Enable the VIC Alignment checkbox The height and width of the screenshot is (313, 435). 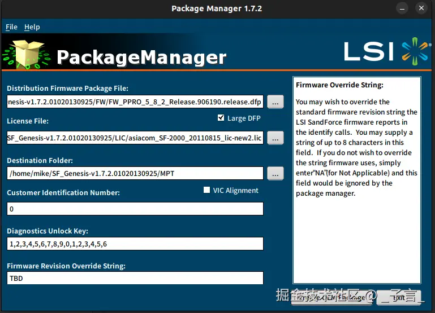click(206, 190)
